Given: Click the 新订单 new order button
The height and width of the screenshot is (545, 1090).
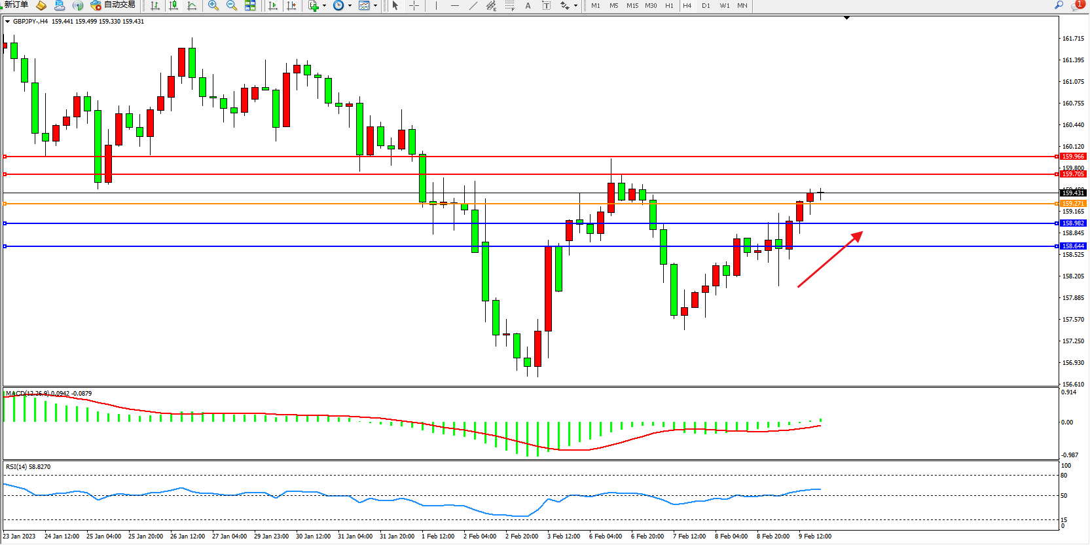Looking at the screenshot, I should click(16, 5).
